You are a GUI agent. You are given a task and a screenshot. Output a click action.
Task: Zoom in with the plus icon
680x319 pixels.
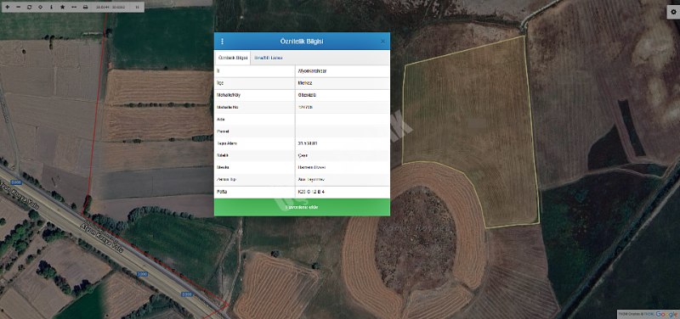pos(7,8)
